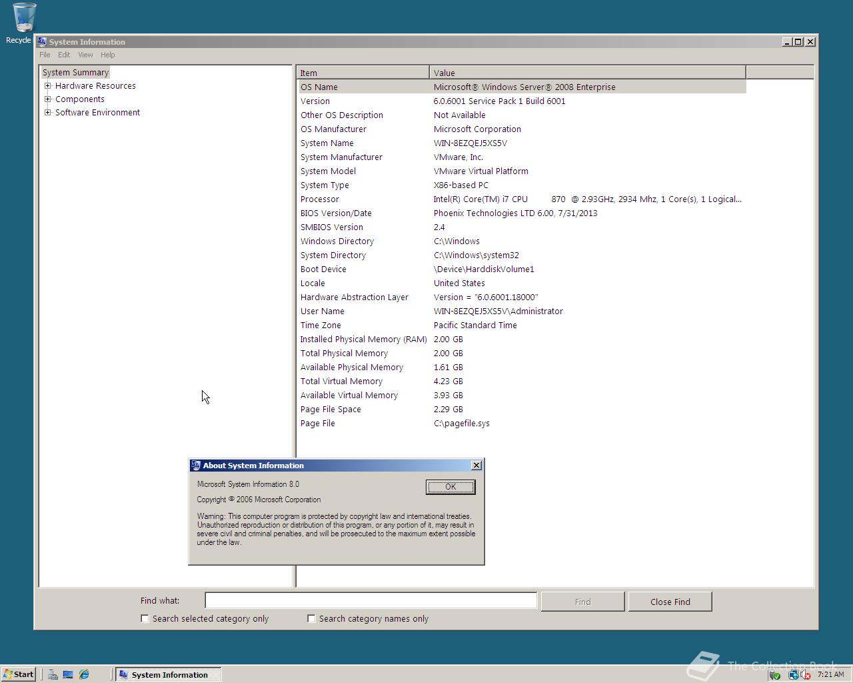Select the Other OS Description row
This screenshot has height=683, width=853.
(x=522, y=115)
